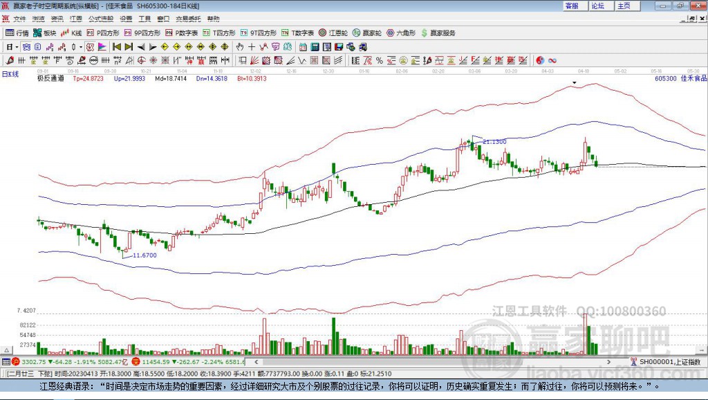
Task: Open the candlestick style dropdown arrow
Action: (81, 47)
